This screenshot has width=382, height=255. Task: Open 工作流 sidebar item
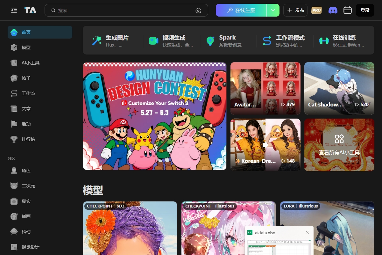click(28, 93)
